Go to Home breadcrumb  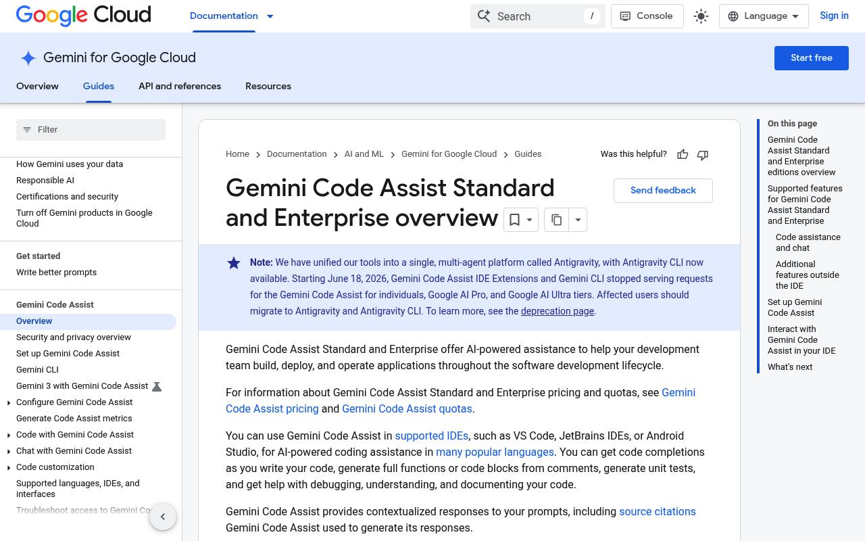[x=237, y=154]
